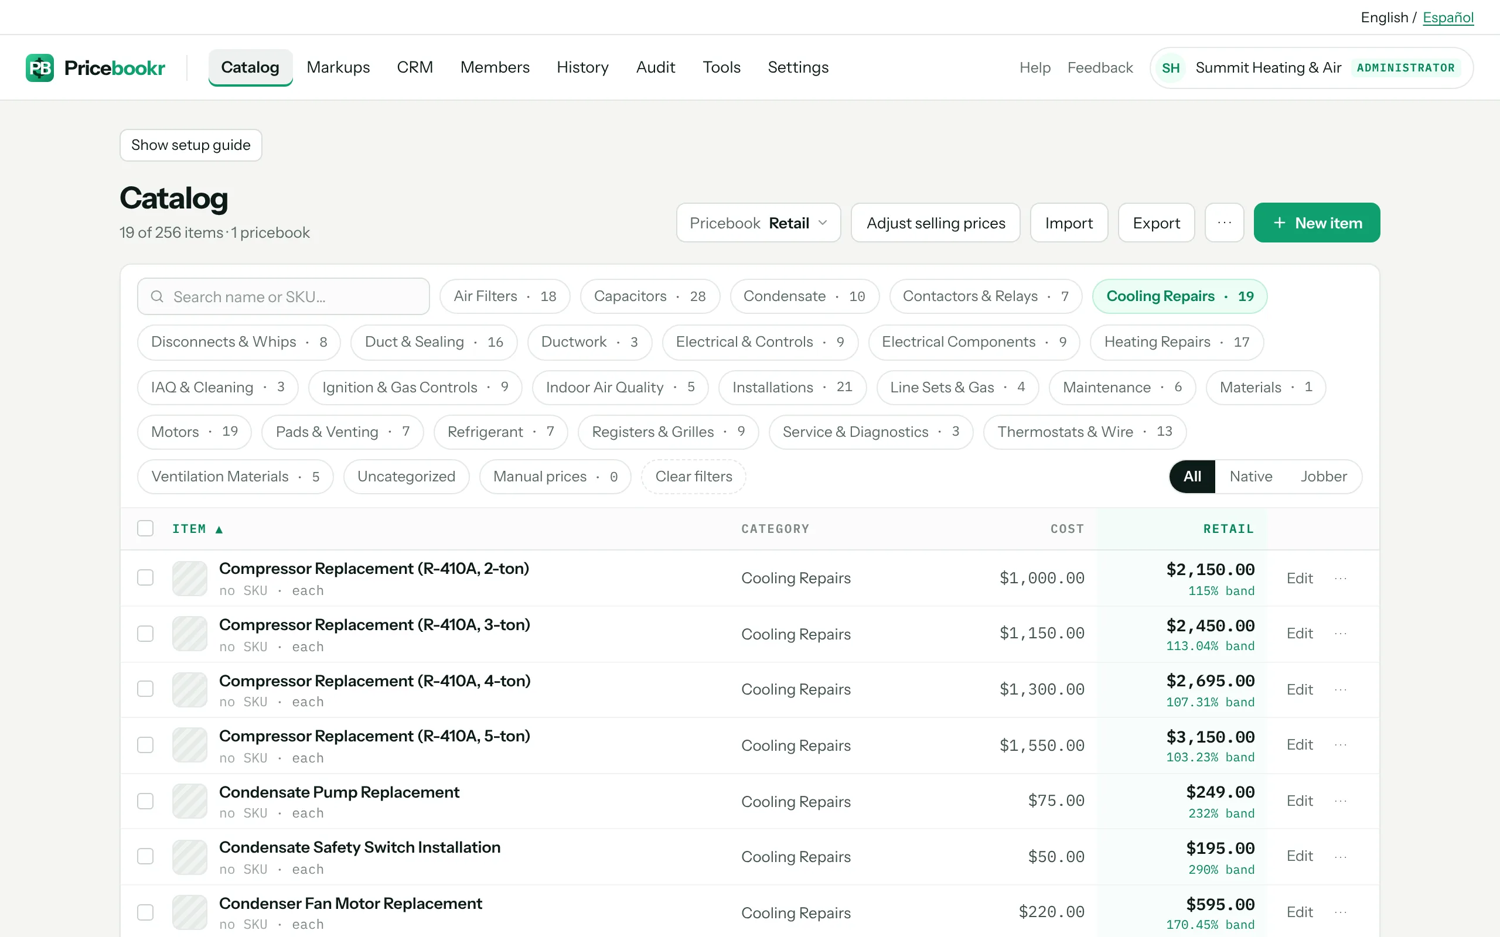Check Compressor Replacement (R-410A, 4-ton) row
This screenshot has width=1500, height=937.
145,689
